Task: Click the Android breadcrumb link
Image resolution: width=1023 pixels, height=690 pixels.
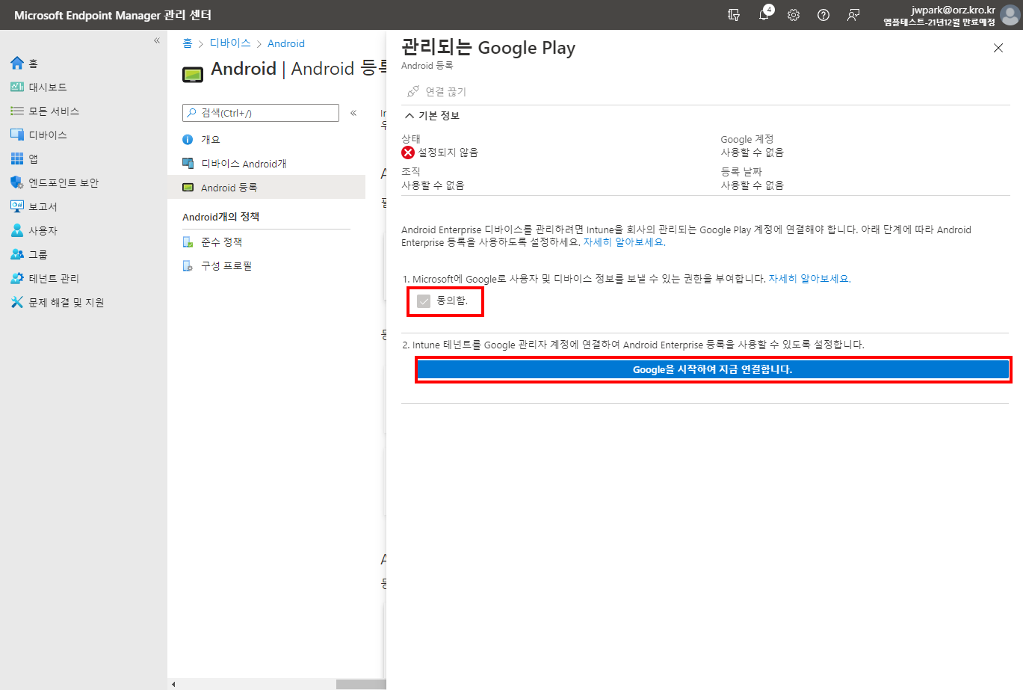Action: tap(286, 43)
